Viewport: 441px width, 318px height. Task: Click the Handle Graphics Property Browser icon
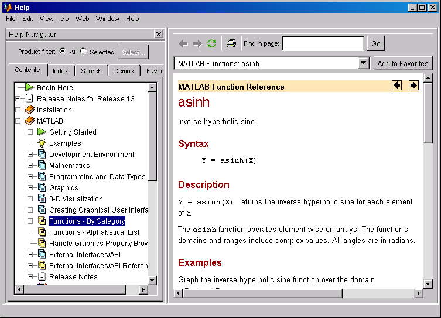tap(42, 243)
